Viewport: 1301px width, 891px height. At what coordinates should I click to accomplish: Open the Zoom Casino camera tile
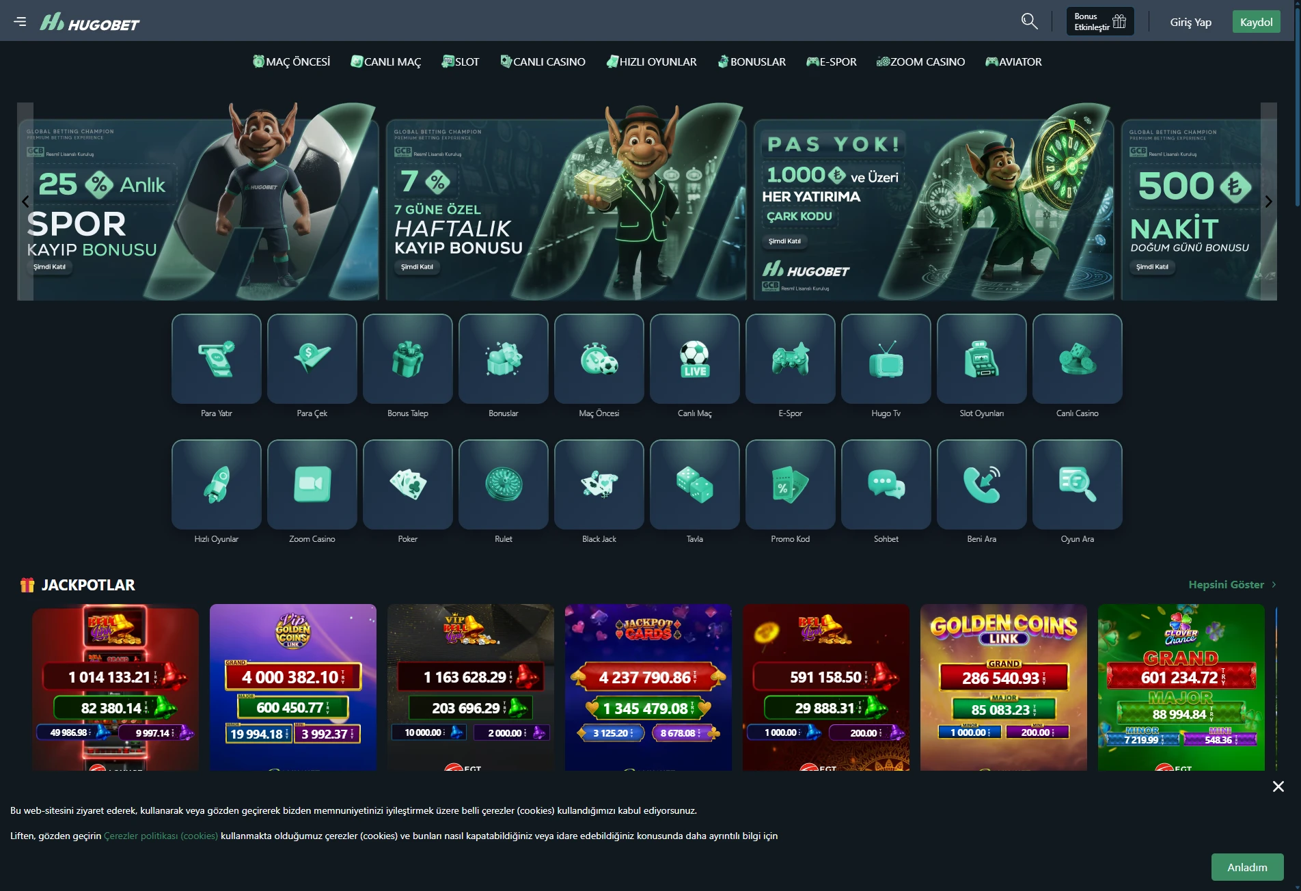pos(312,484)
